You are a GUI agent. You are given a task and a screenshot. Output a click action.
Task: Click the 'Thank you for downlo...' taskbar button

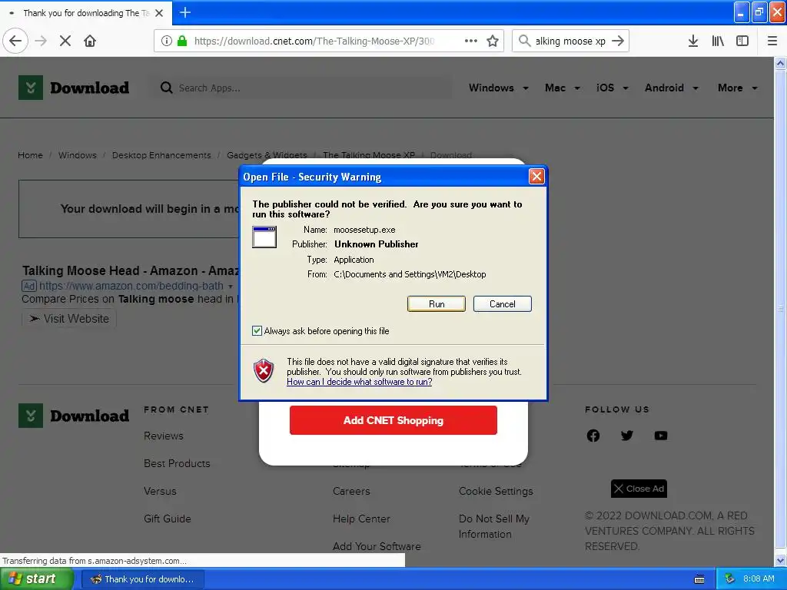(x=142, y=579)
